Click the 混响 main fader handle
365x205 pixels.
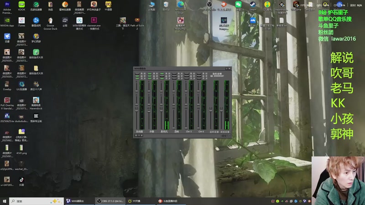174,128
